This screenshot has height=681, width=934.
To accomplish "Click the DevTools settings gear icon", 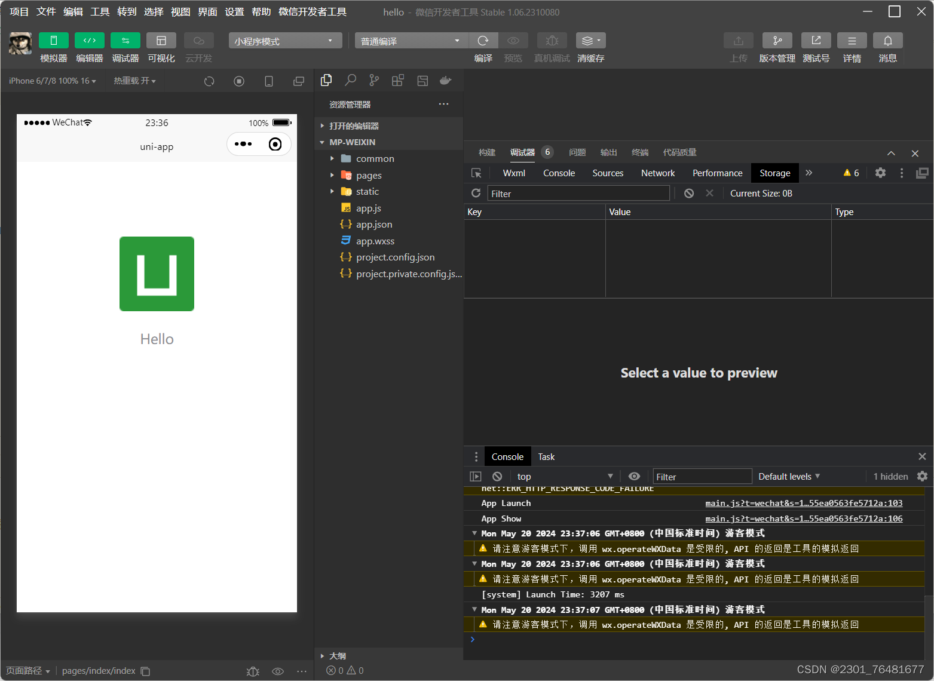I will tap(880, 173).
